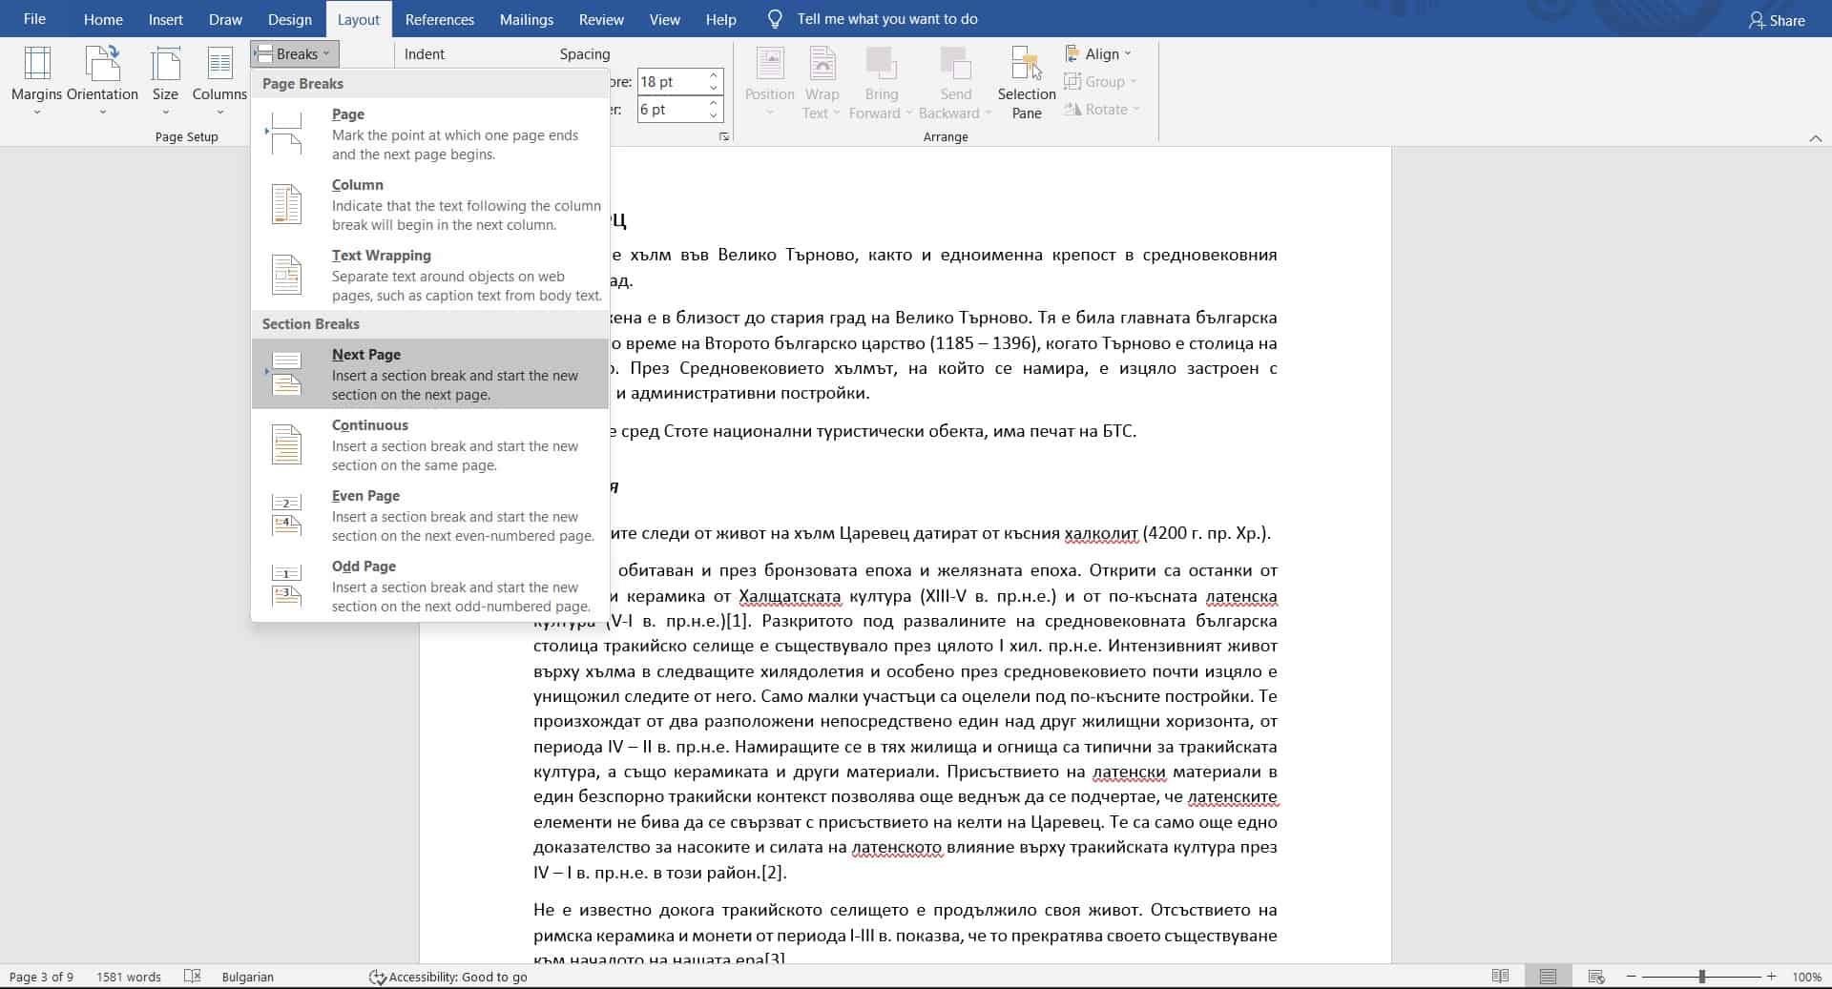Open the Rotate dropdown
Image resolution: width=1832 pixels, height=989 pixels.
click(x=1102, y=110)
